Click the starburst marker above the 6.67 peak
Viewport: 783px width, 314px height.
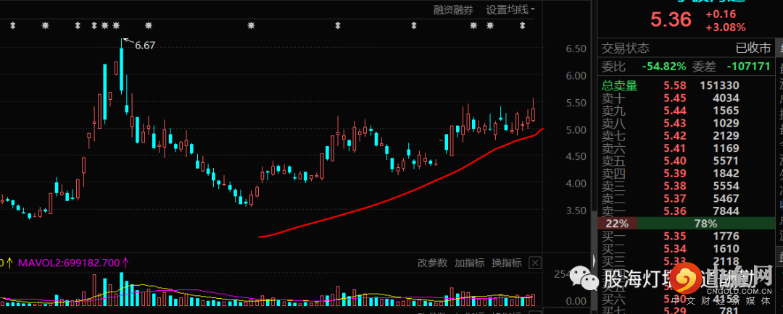(116, 25)
